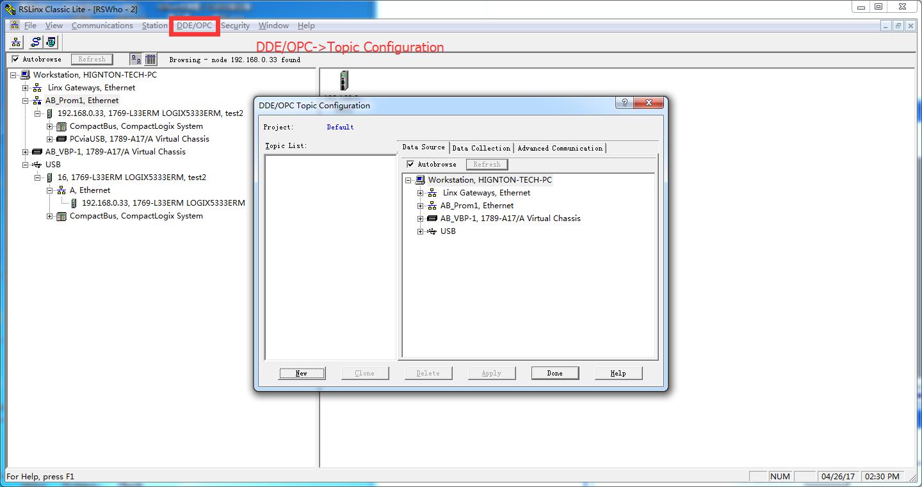Click the third toolbar icon beside Configure Drivers

[51, 42]
